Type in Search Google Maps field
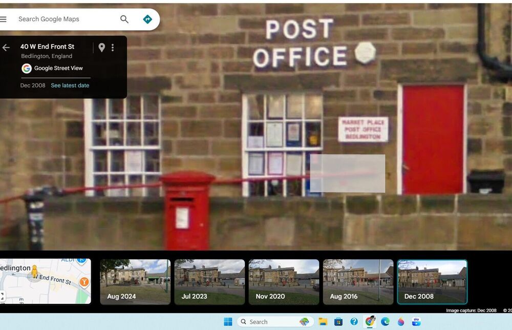Viewport: 512px width, 330px height. [64, 19]
